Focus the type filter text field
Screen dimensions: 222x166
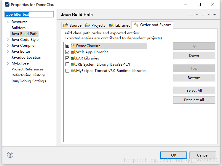(29, 14)
